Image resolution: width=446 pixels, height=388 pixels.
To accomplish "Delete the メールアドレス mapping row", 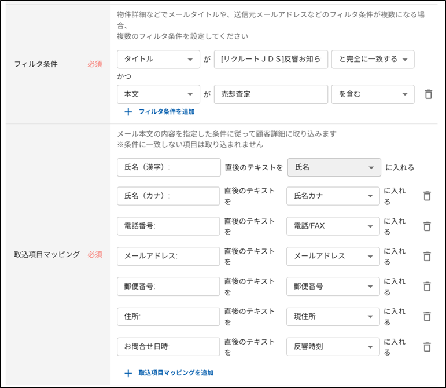I will [427, 256].
